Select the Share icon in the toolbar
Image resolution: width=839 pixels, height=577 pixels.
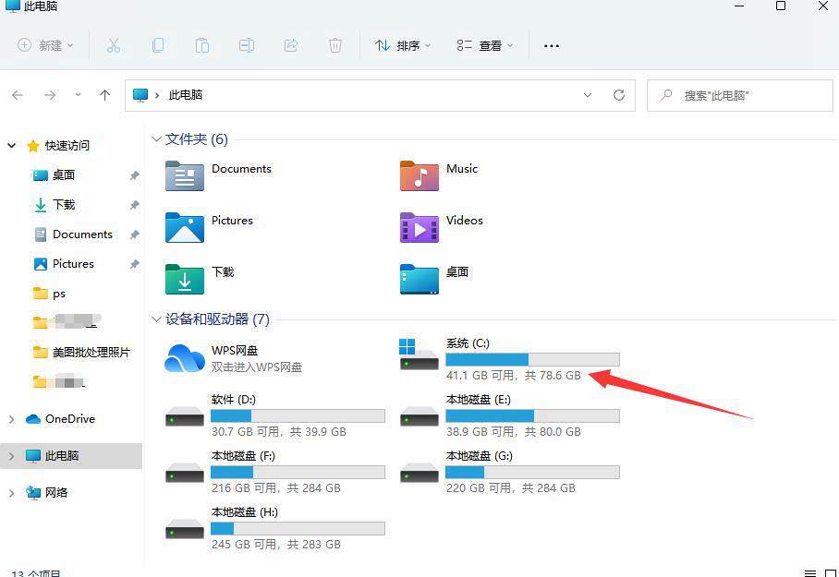coord(290,44)
